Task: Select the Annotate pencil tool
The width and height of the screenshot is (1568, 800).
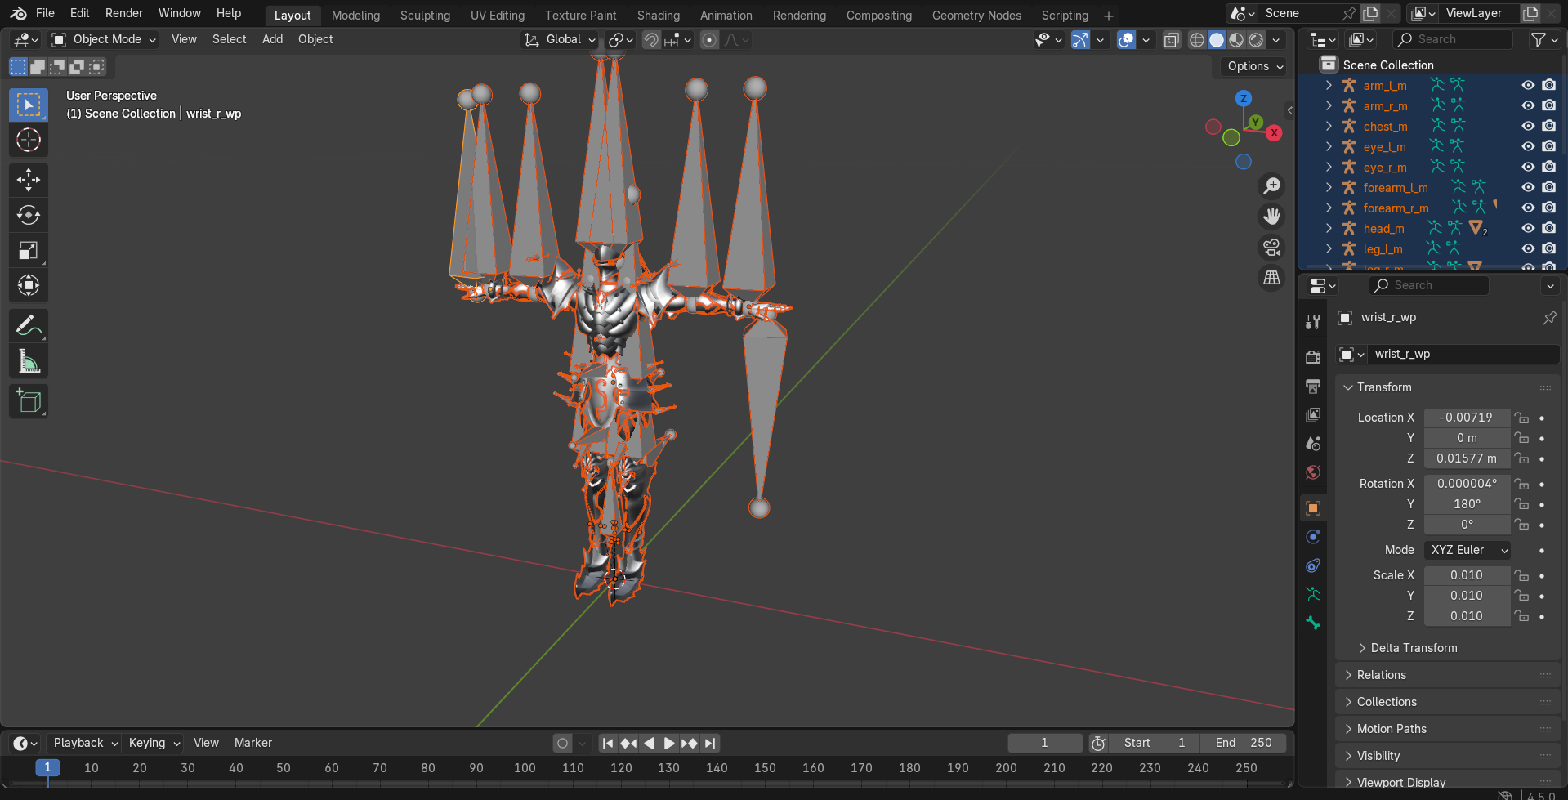Action: (29, 326)
